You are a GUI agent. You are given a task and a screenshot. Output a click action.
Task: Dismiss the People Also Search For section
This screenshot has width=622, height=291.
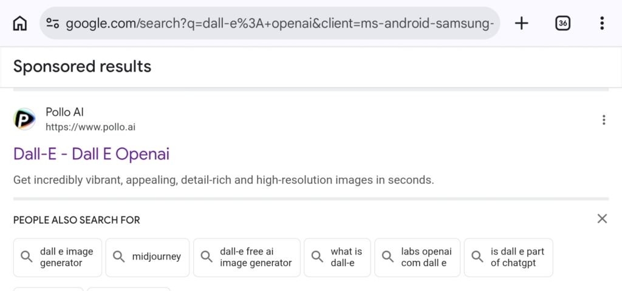coord(602,218)
